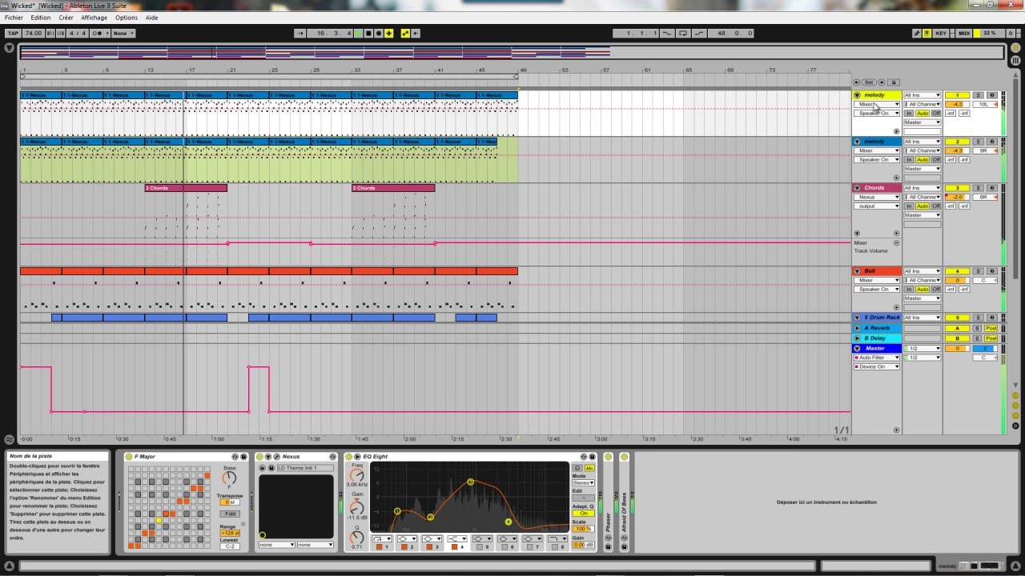Toggle the punch-in switch icon

click(x=666, y=34)
